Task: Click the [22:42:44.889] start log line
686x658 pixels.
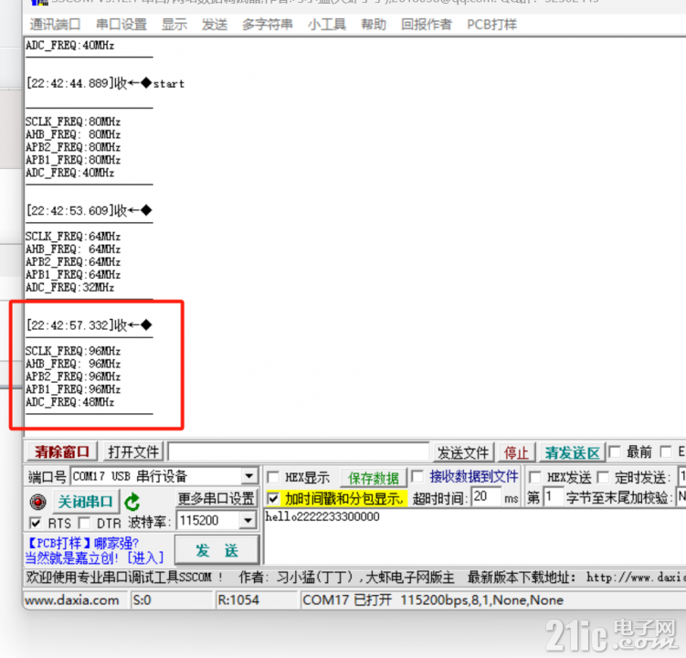Action: [105, 83]
